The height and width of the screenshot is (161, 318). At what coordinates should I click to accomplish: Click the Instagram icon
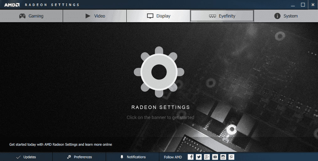tap(223, 157)
